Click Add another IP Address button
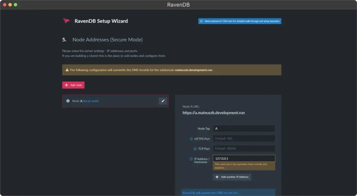 232,177
